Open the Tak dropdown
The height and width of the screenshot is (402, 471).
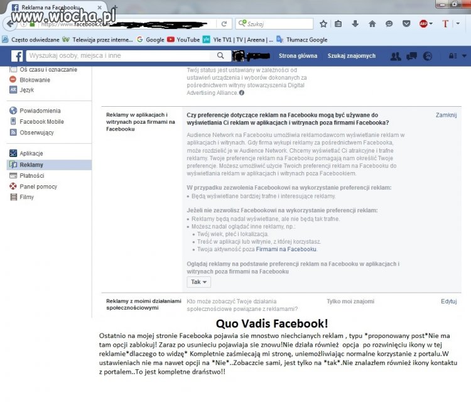tap(198, 282)
